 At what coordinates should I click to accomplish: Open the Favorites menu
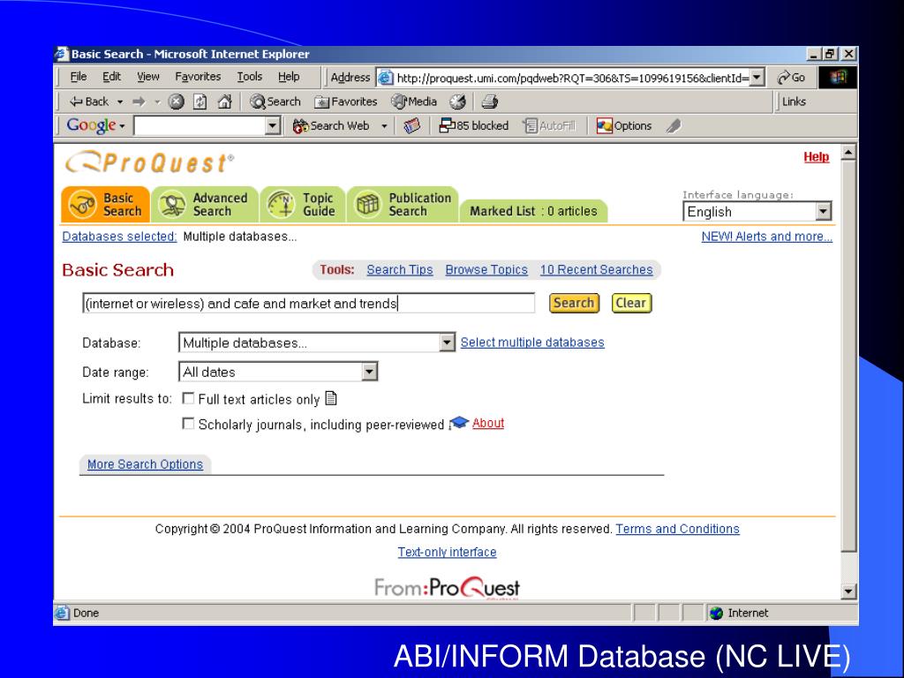198,77
